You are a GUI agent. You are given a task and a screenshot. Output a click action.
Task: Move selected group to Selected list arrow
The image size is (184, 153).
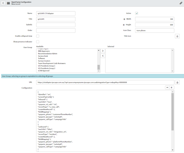coord(103,51)
